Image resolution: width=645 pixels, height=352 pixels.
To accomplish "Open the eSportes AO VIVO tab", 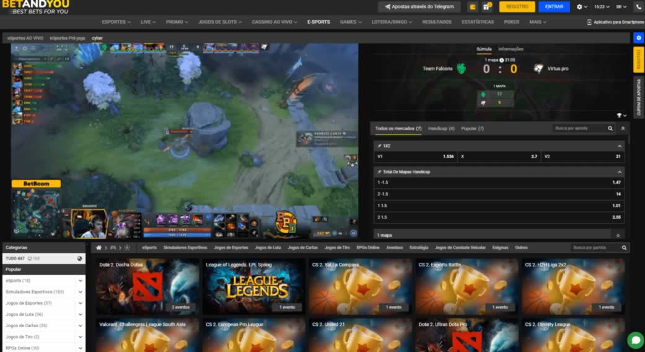I will pyautogui.click(x=25, y=38).
